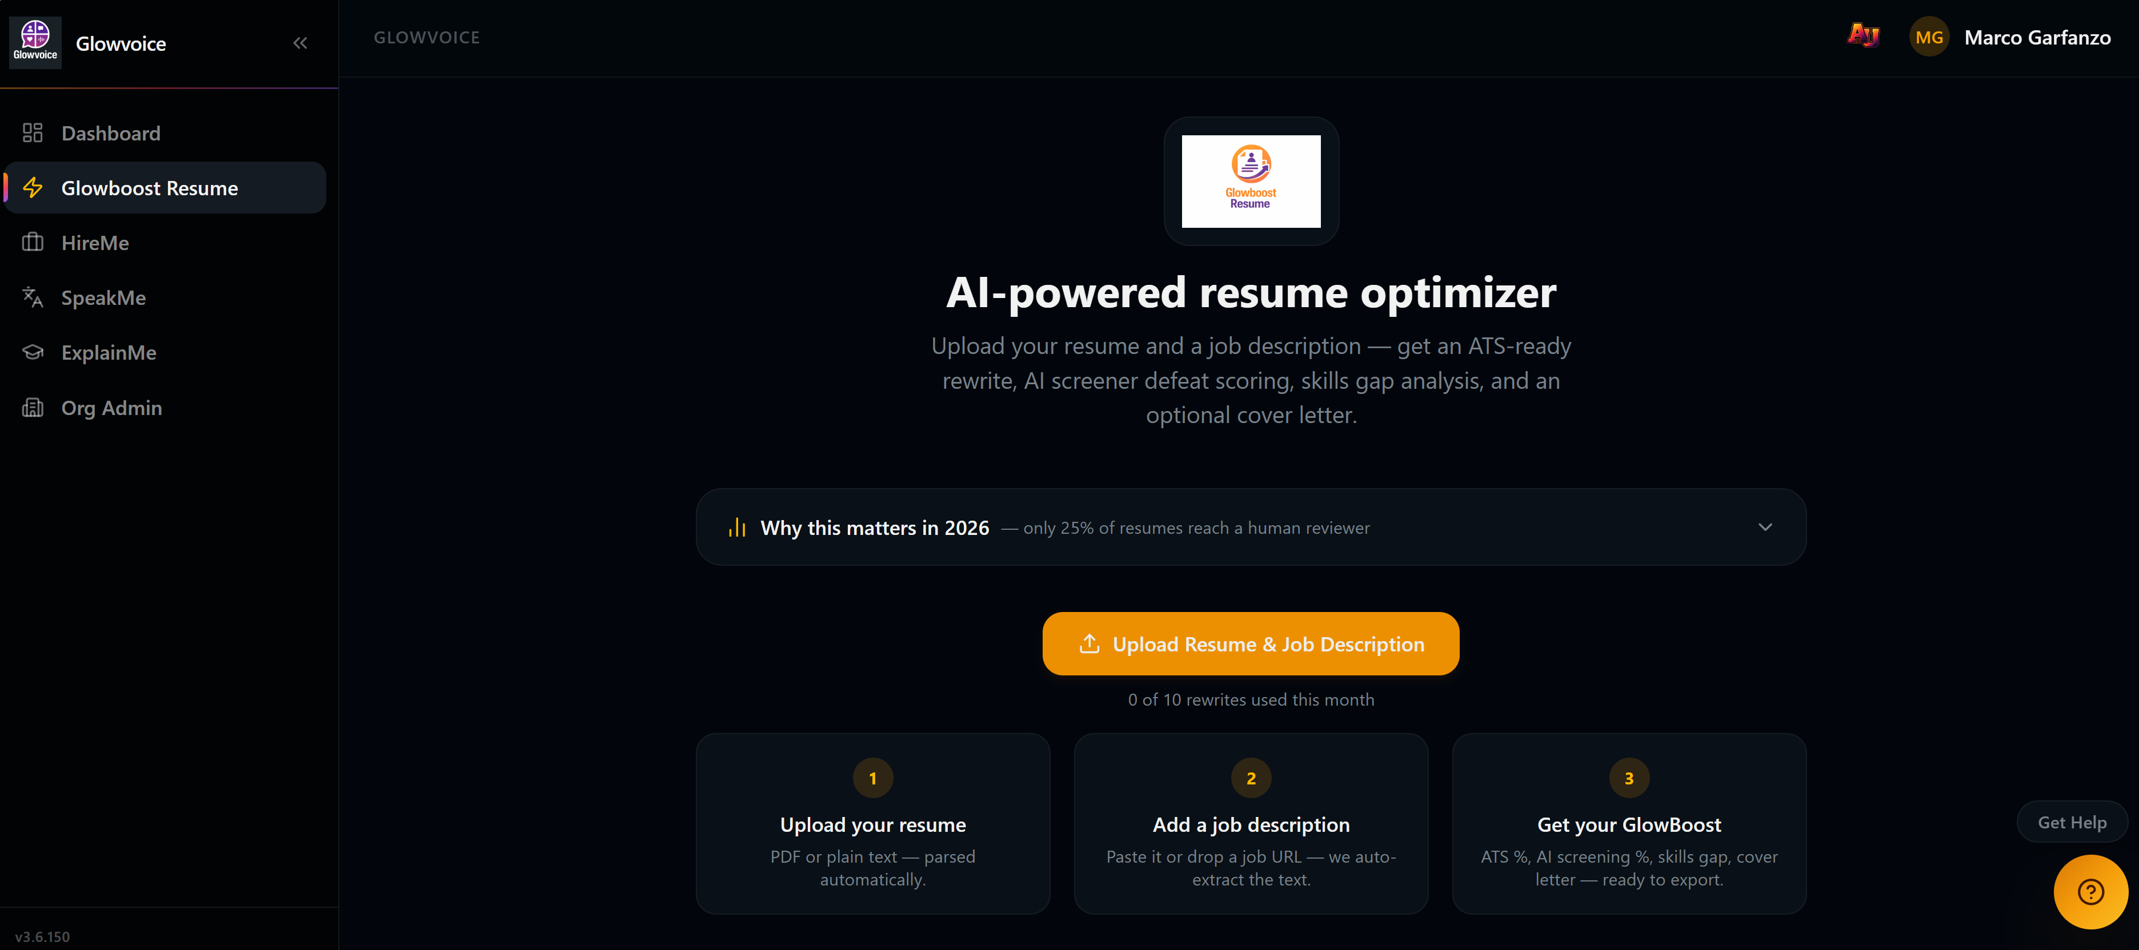The image size is (2139, 950).
Task: Click the Glowvoice brand name in sidebar
Action: (x=121, y=43)
